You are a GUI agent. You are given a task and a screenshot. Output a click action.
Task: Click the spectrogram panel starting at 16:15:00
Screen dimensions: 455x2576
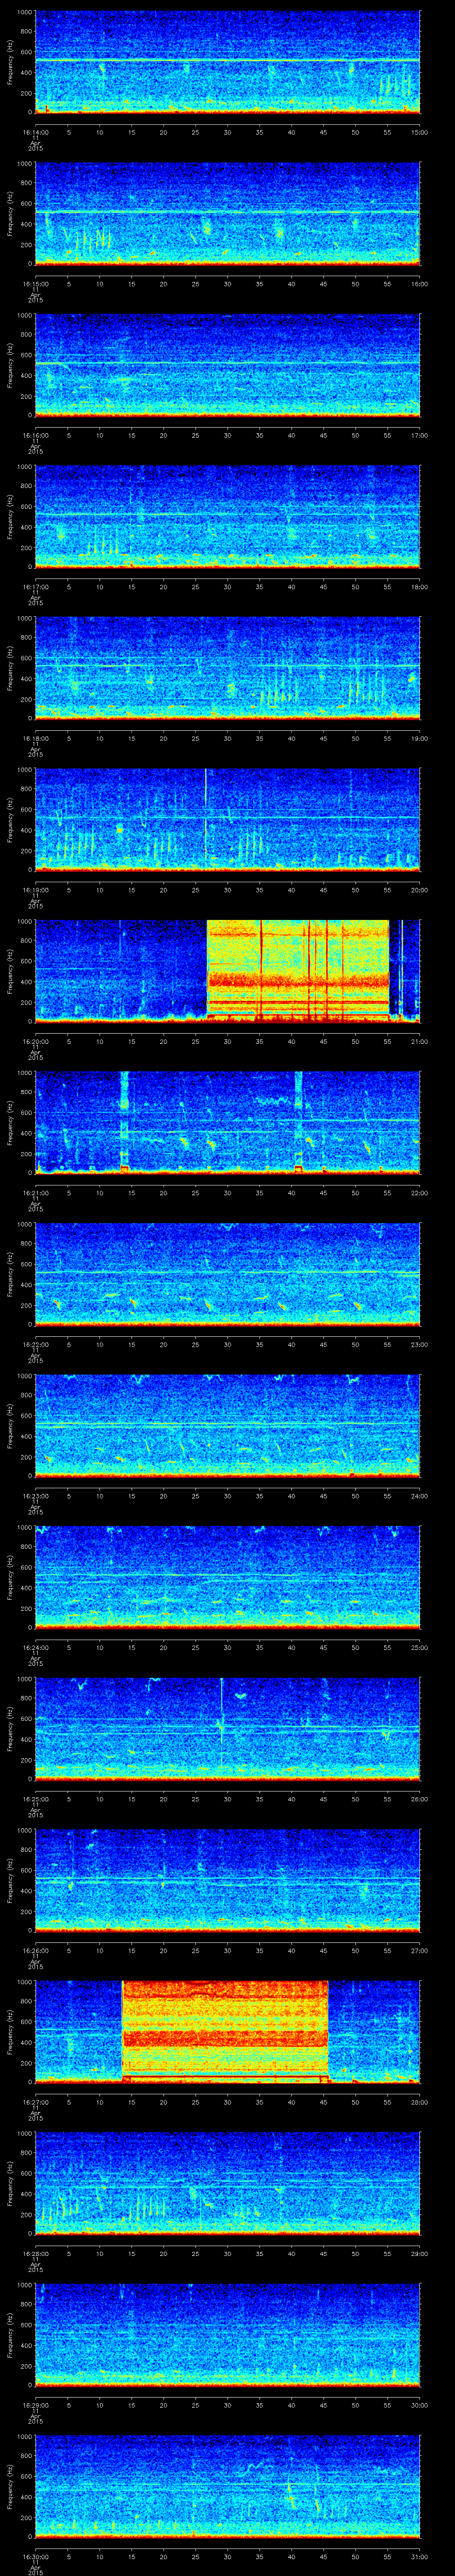228,214
